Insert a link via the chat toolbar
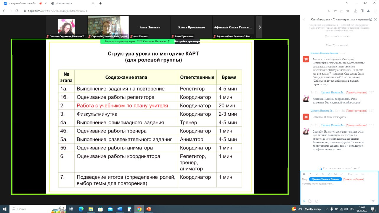 tap(342, 174)
